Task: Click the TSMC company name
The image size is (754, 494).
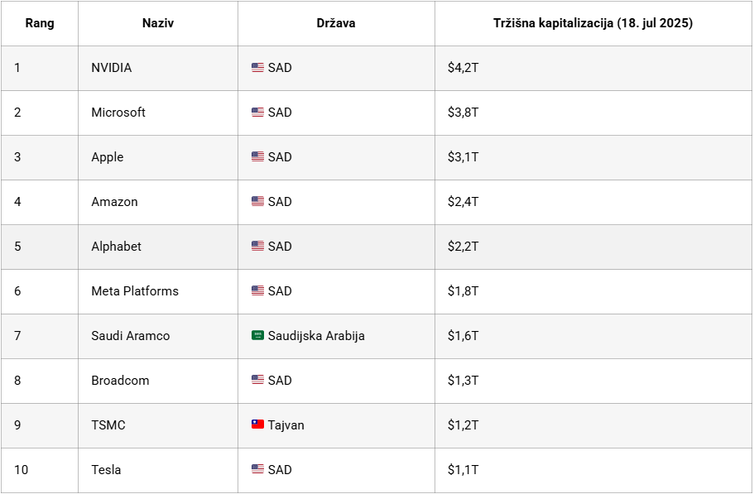Action: 108,425
